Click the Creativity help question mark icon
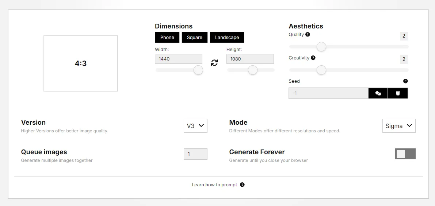The width and height of the screenshot is (435, 206). pos(313,58)
